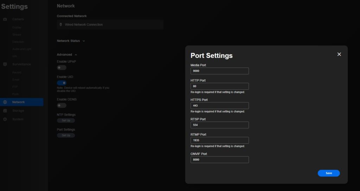Open the Stream settings page
360x191 pixels.
(x=17, y=35)
